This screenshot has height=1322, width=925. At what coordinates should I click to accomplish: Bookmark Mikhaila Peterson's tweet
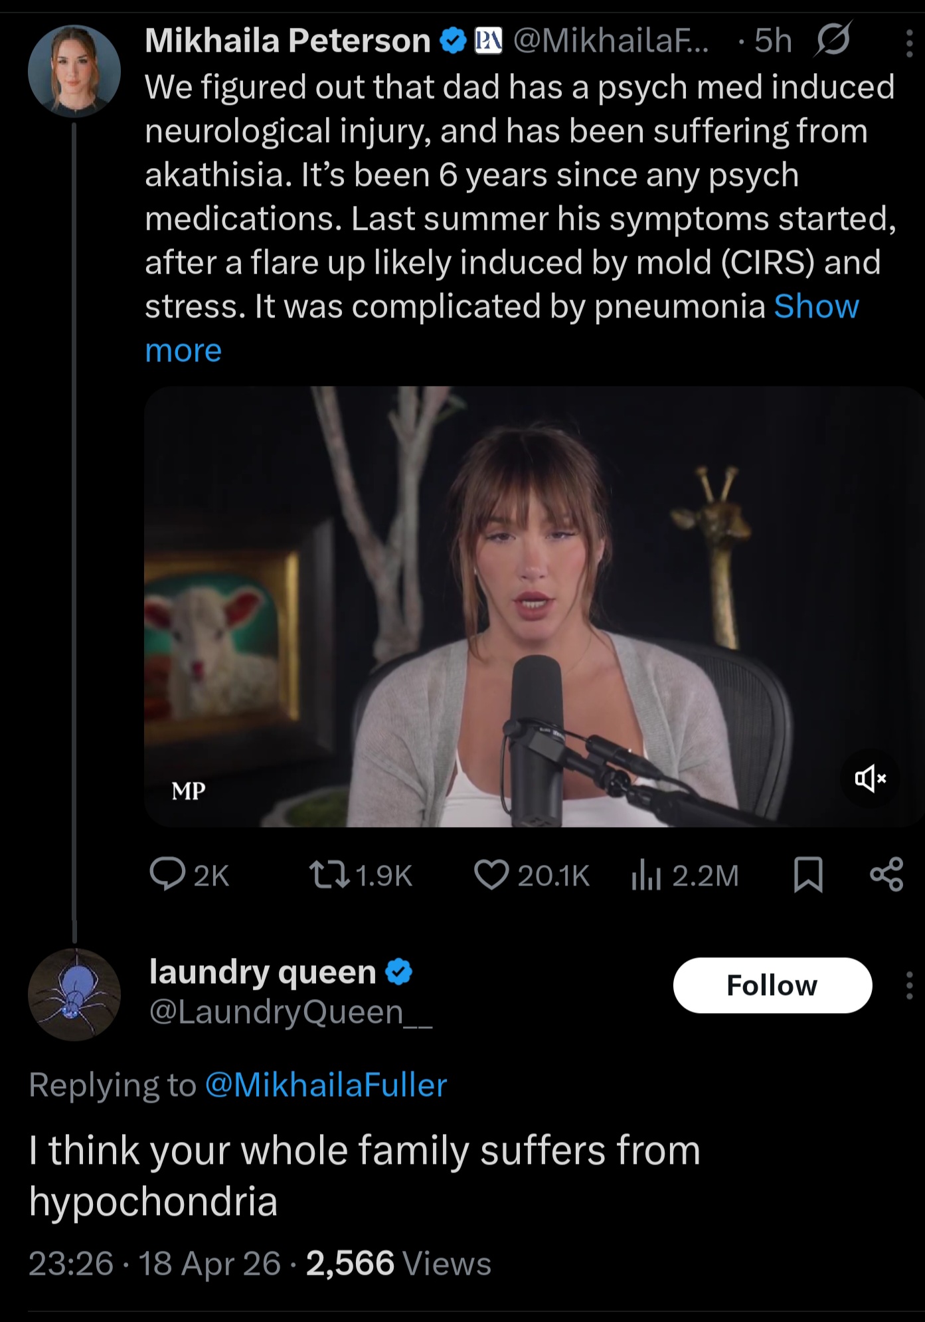tap(808, 874)
